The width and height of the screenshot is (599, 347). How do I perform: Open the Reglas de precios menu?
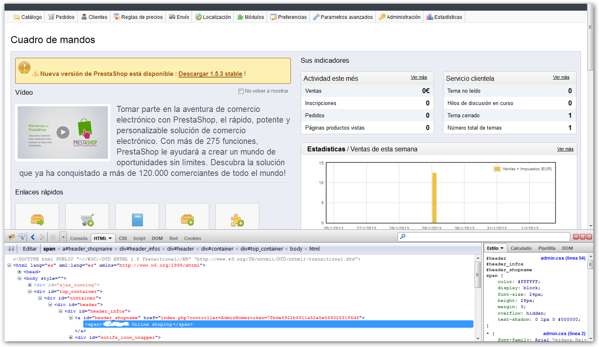(138, 17)
